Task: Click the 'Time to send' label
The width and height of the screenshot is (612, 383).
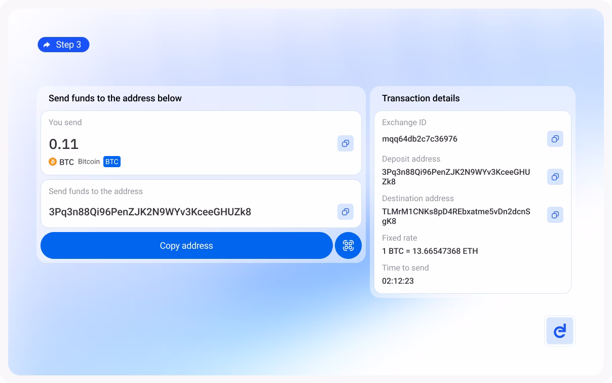Action: pyautogui.click(x=405, y=268)
